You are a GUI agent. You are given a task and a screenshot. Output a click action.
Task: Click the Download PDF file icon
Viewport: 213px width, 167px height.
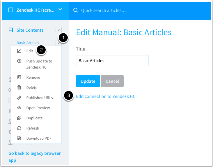tap(19, 138)
